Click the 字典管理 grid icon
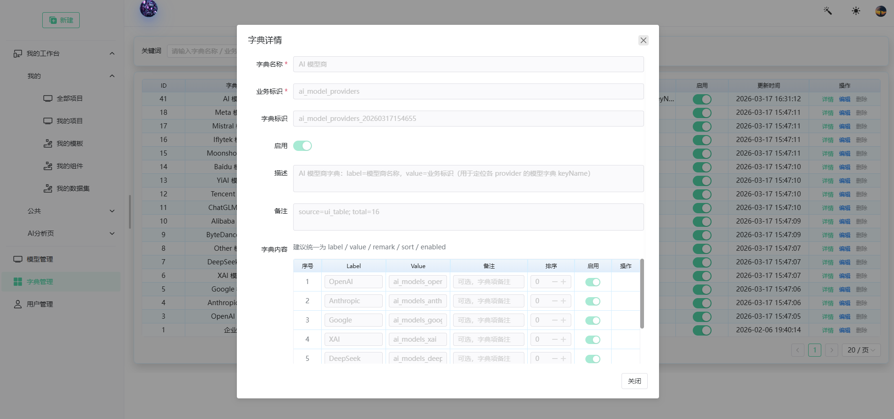The width and height of the screenshot is (894, 419). (18, 282)
